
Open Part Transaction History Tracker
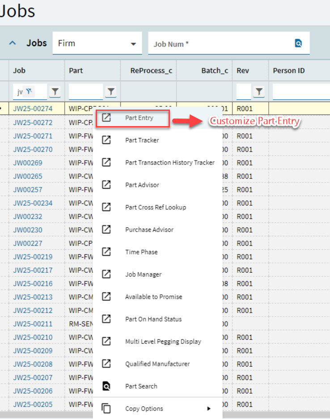point(158,162)
